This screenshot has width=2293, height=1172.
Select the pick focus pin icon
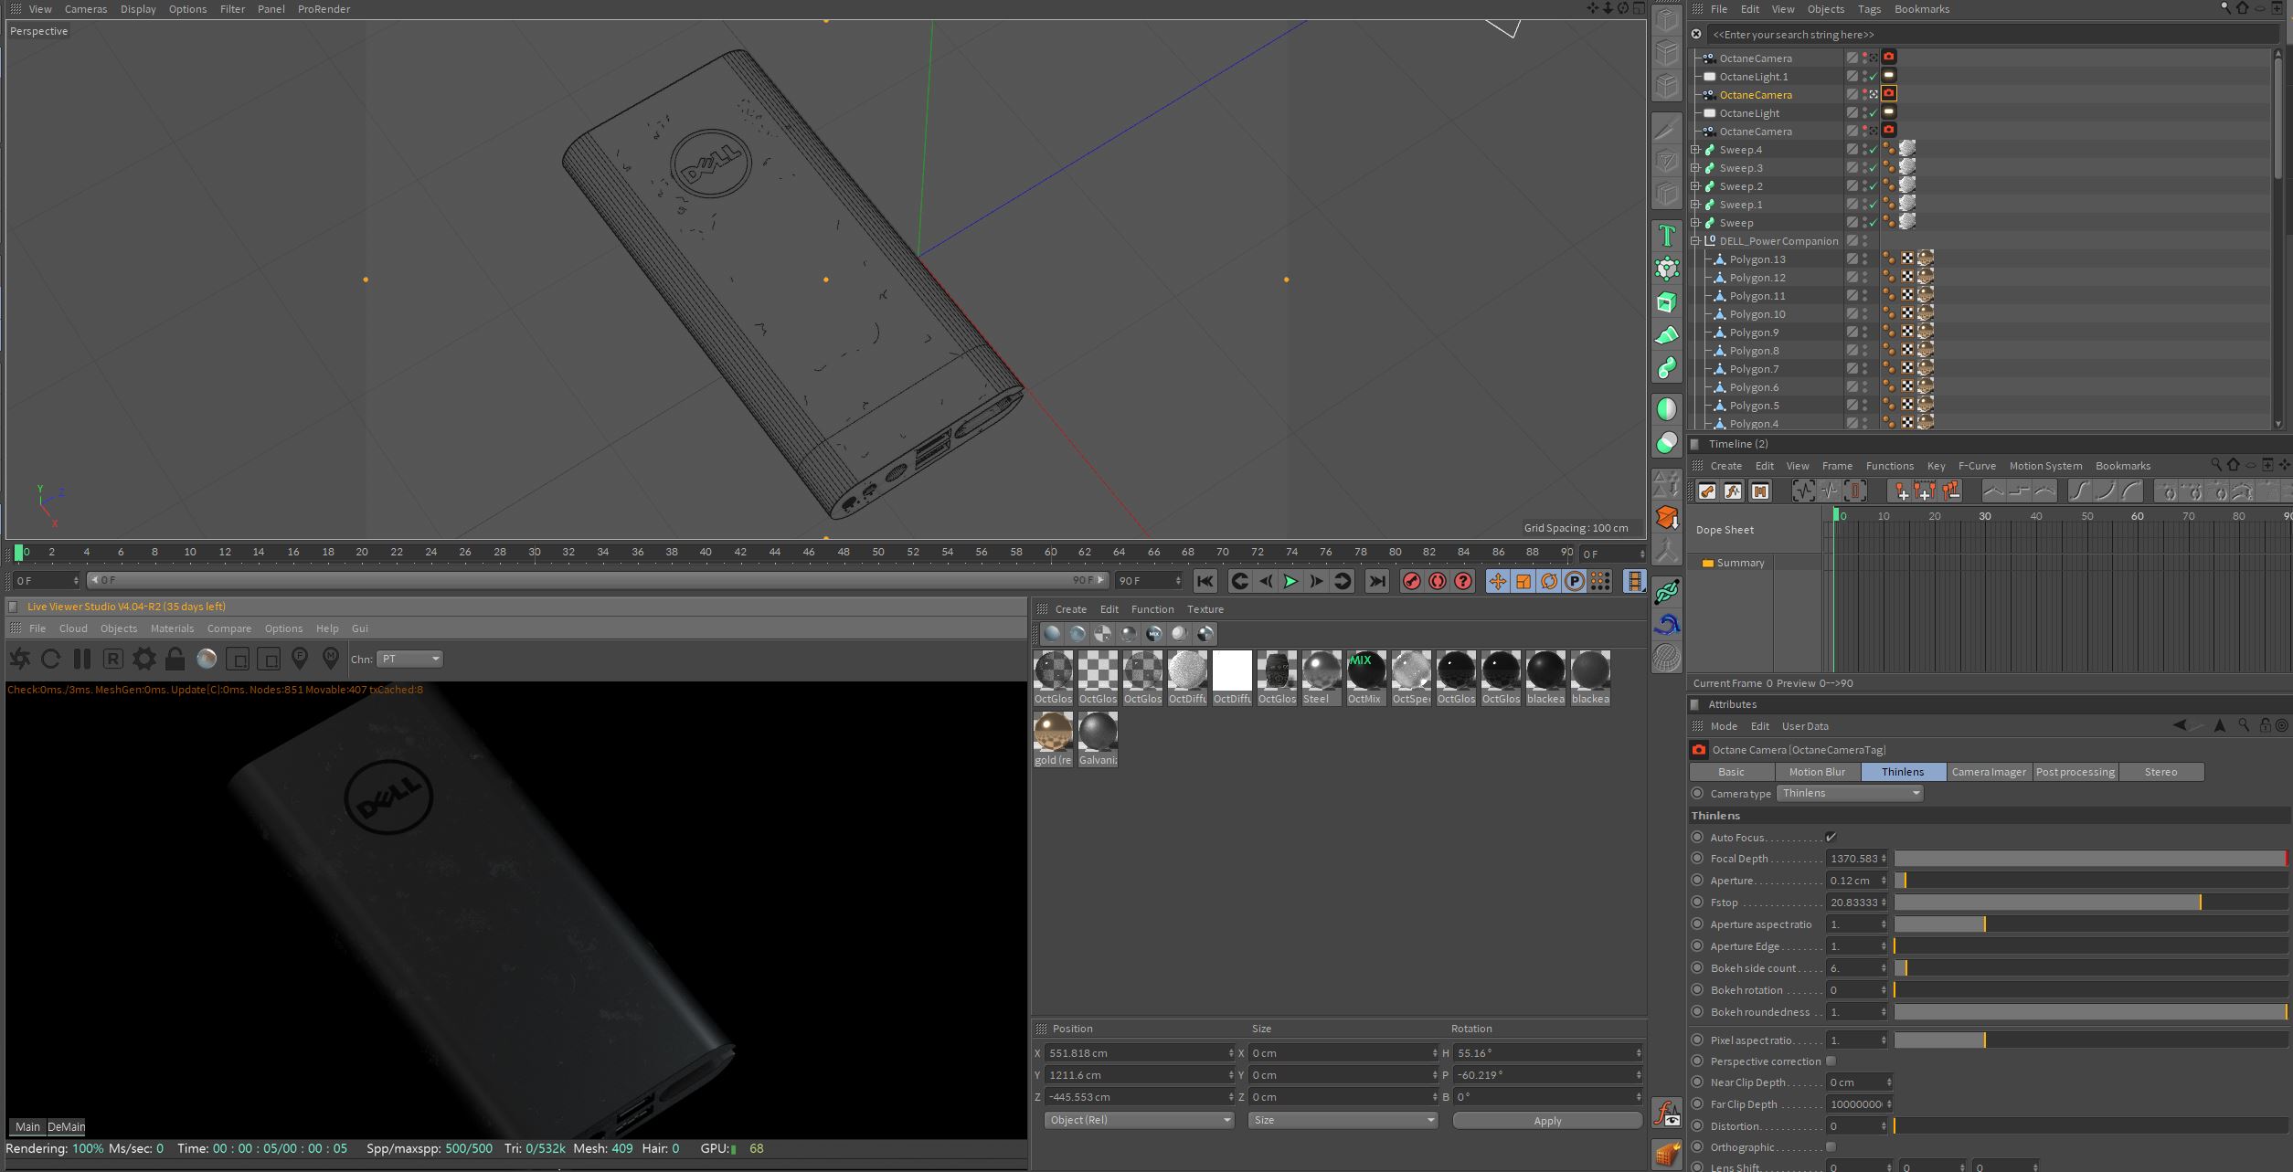pos(300,659)
